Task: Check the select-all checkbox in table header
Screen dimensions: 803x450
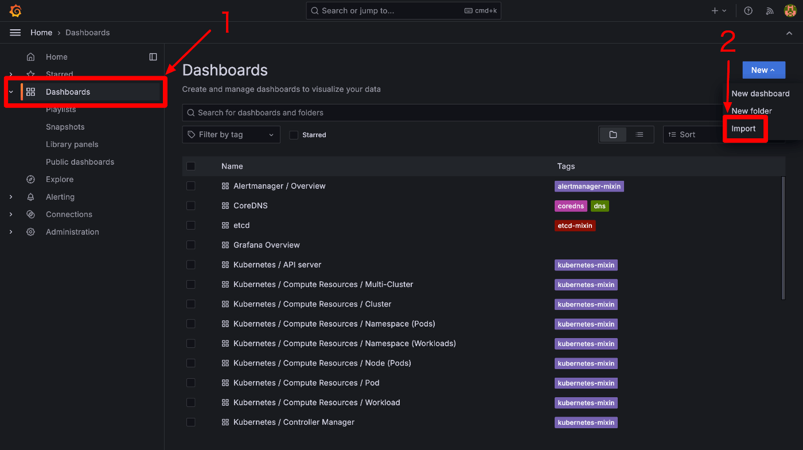Action: (191, 166)
